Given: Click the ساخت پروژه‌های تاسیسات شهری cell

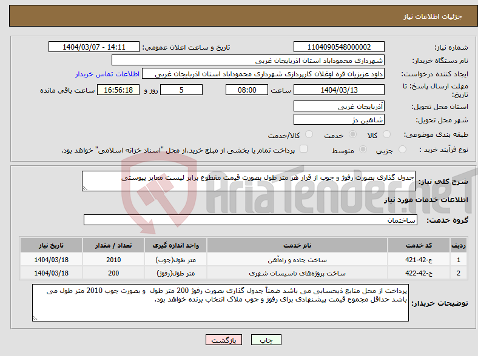Looking at the screenshot, I should 297,273.
